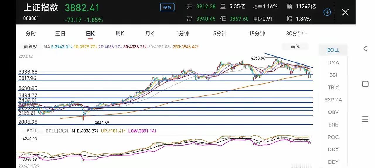Select the 15分钟 period tab
The image size is (375, 168).
point(257,34)
